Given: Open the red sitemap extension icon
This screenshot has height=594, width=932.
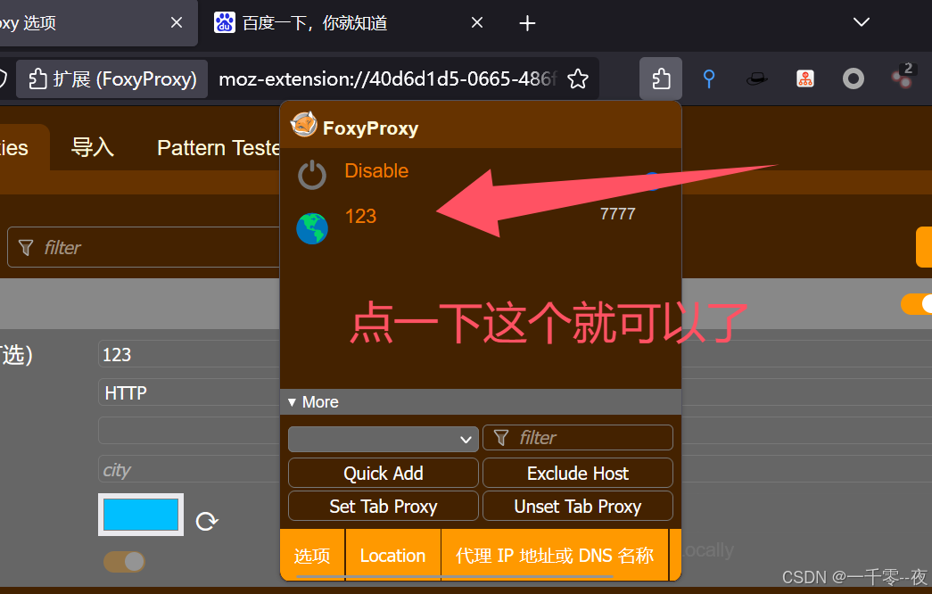Looking at the screenshot, I should (x=804, y=78).
